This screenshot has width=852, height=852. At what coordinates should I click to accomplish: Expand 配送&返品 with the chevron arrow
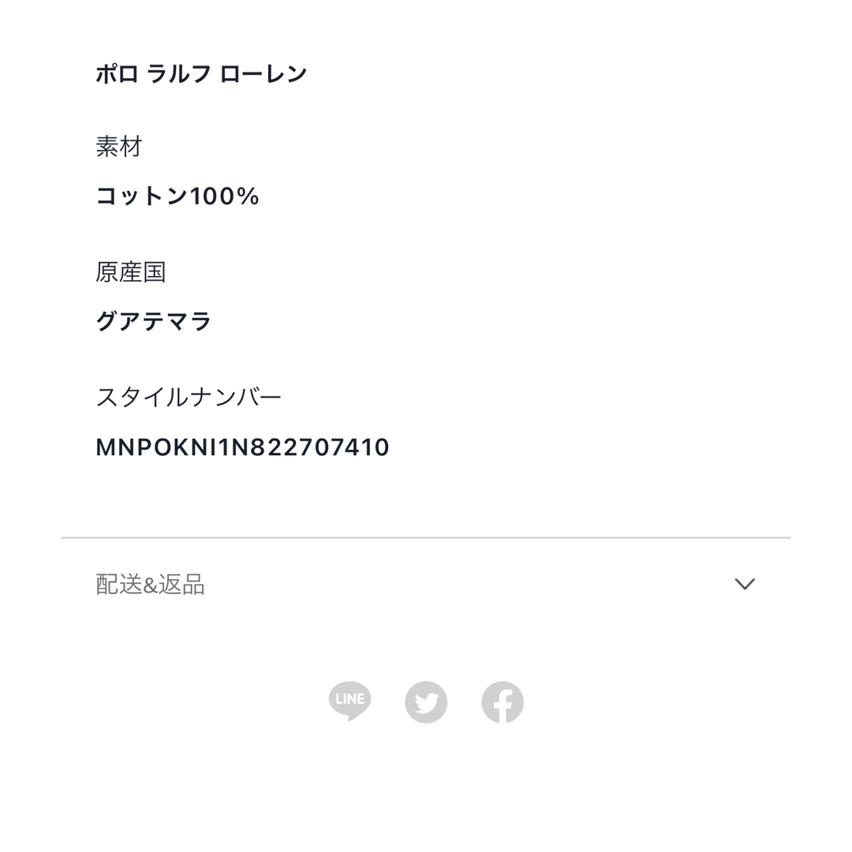pos(745,584)
